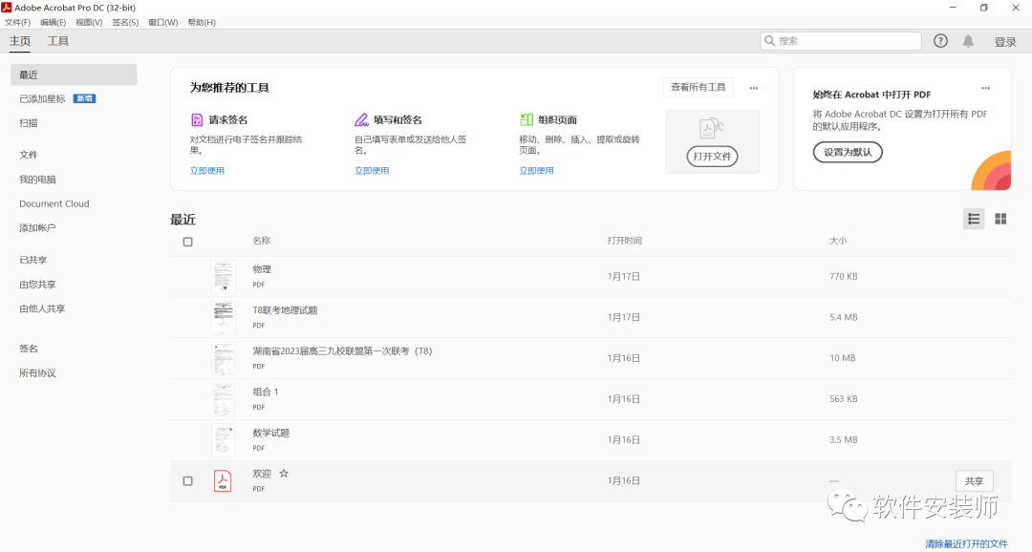Click the 登录 sign-in button
This screenshot has width=1032, height=552.
(1005, 41)
